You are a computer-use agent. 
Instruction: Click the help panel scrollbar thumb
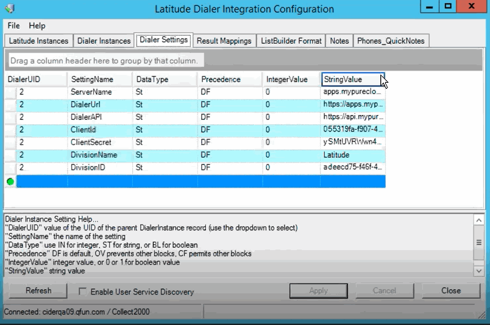click(479, 243)
